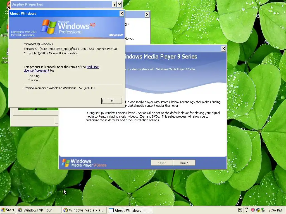
Task: Click the taskbar clock showing 2:06 PM
Action: coord(275,210)
